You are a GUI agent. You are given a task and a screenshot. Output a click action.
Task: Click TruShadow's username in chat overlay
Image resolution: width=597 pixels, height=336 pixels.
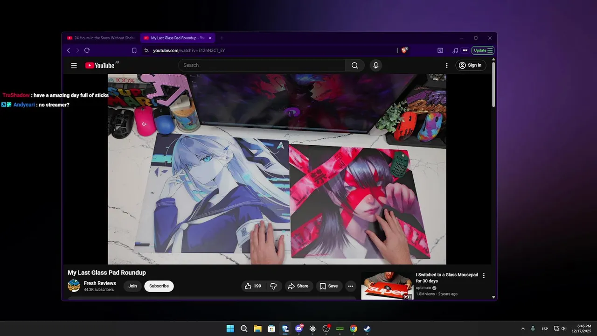16,95
